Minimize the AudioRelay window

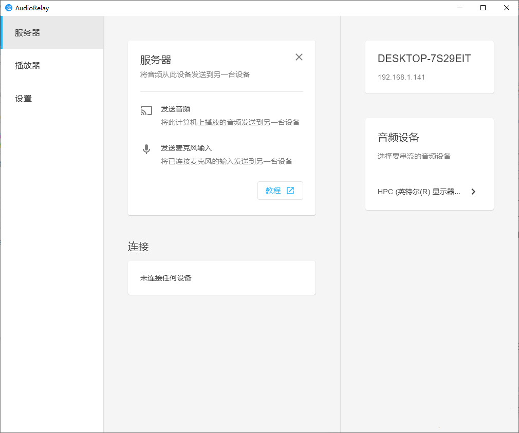coord(460,8)
